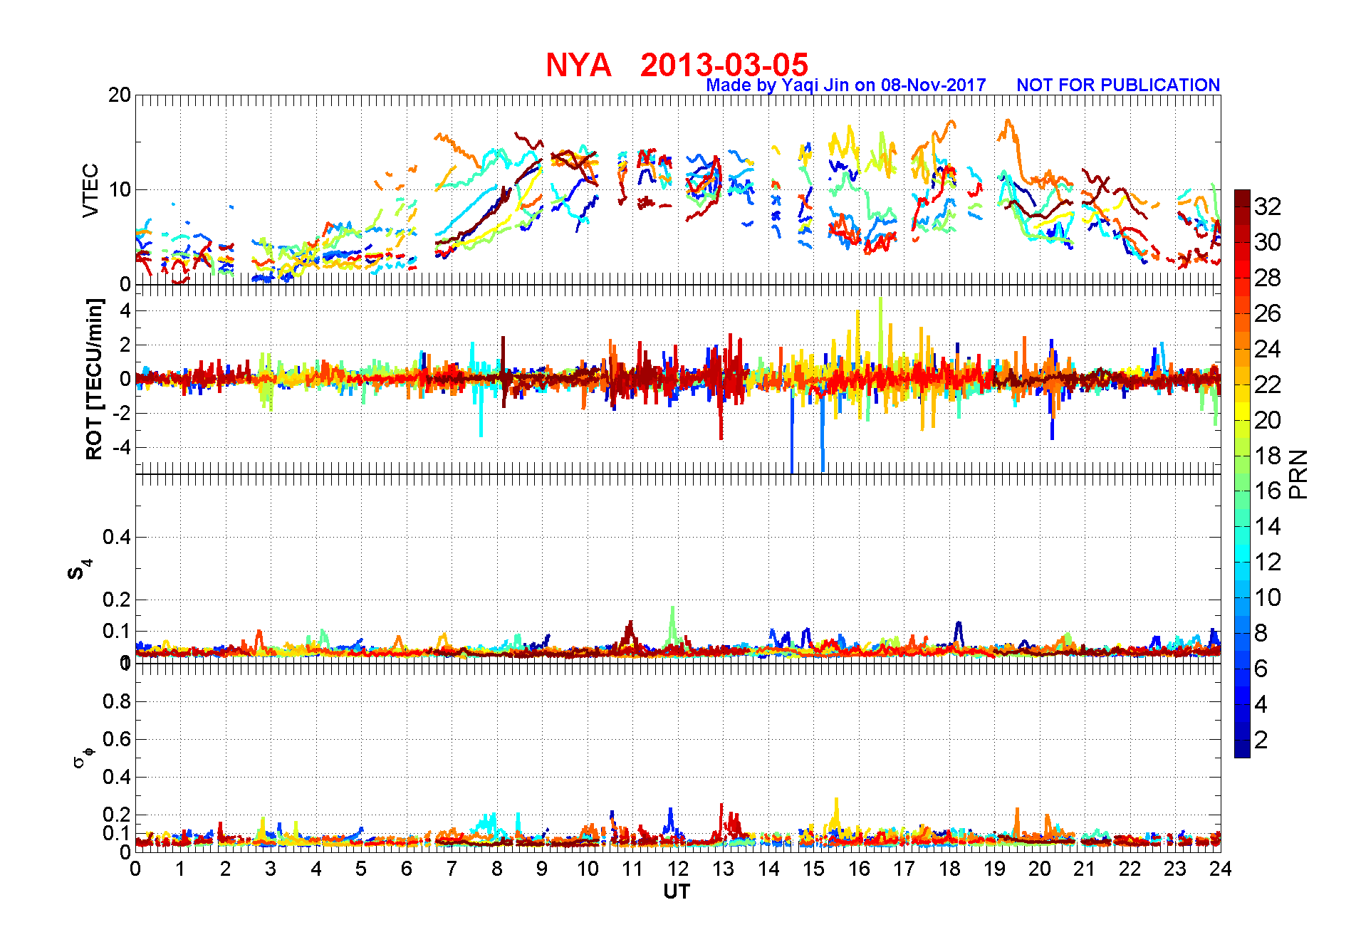Click x-axis tick label 6
Viewport: 1356px width, 947px height.
(407, 869)
